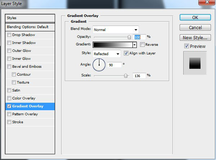216x160 pixels.
Task: Open the Styles panel header
Action: click(30, 18)
